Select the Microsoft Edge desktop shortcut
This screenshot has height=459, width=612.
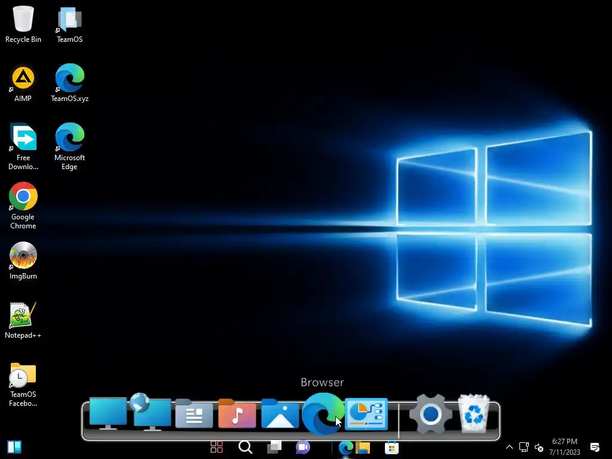click(69, 146)
